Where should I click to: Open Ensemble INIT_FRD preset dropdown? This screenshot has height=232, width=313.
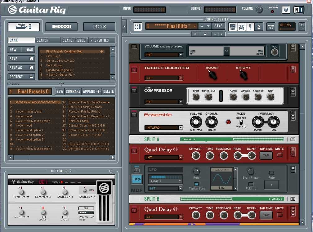click(181, 127)
